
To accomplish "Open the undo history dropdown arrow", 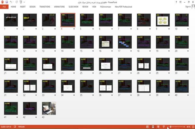I will [13, 2].
